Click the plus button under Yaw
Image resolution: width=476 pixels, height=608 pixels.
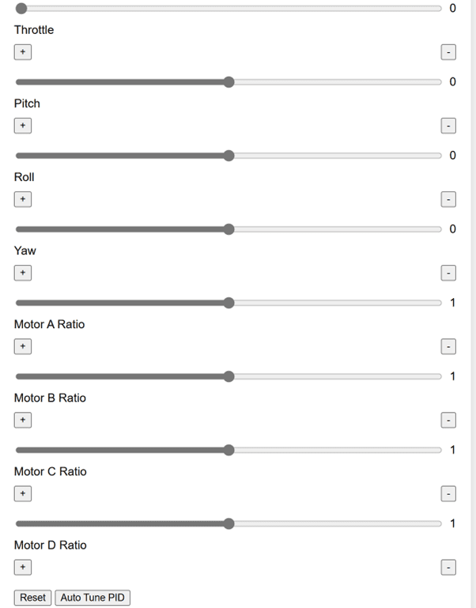22,273
